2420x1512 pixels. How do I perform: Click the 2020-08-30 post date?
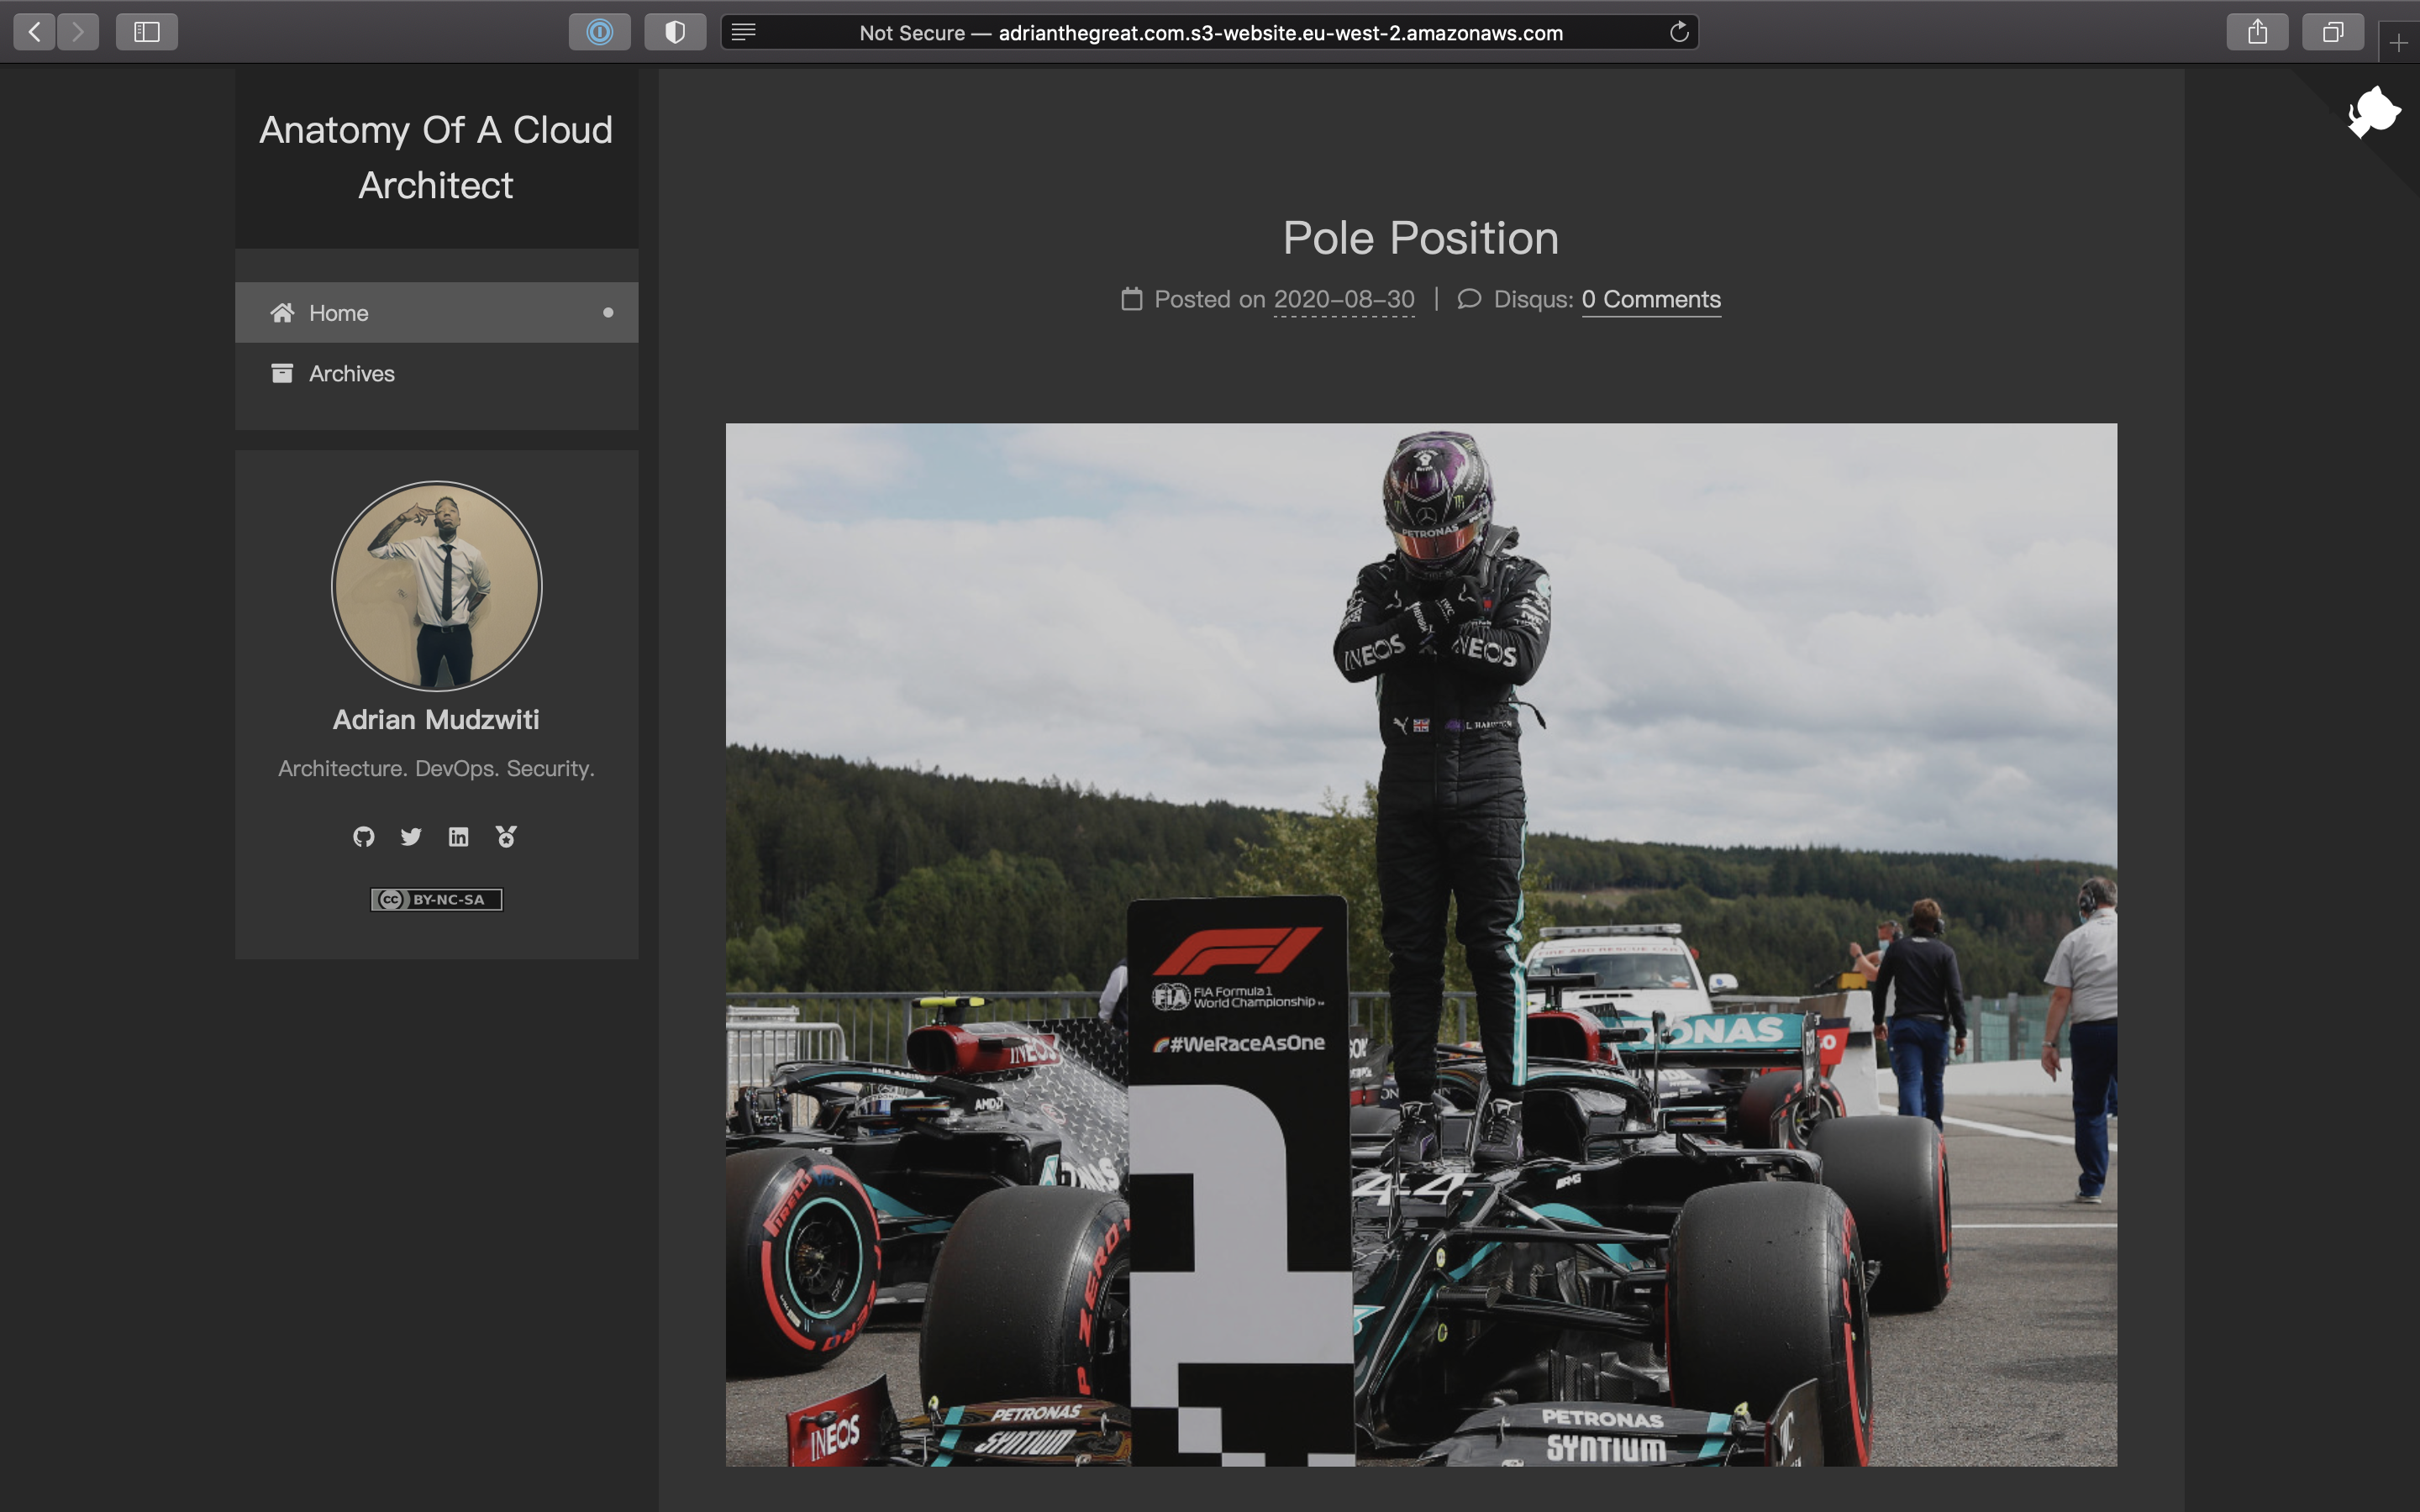(x=1344, y=299)
